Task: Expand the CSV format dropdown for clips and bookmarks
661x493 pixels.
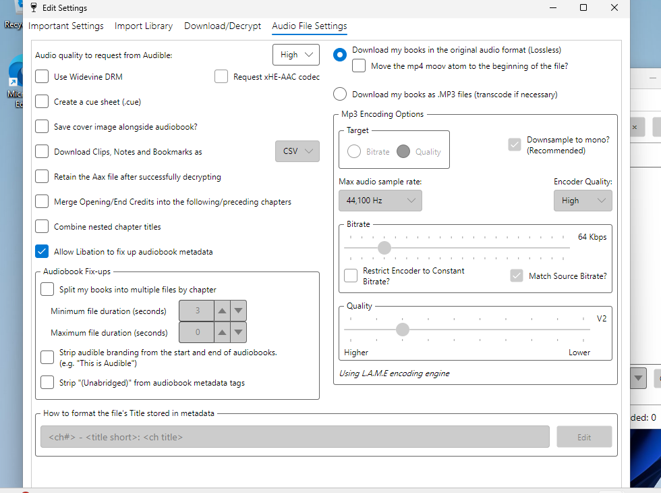Action: (297, 151)
